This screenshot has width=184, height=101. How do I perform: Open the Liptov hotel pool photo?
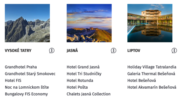click(150, 23)
